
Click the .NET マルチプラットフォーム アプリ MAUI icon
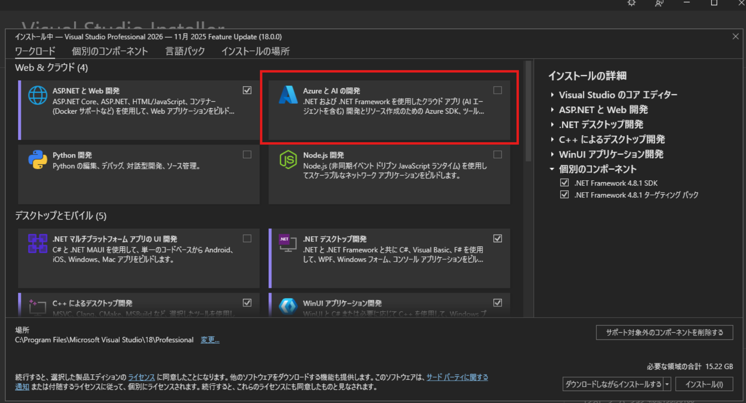click(x=38, y=243)
